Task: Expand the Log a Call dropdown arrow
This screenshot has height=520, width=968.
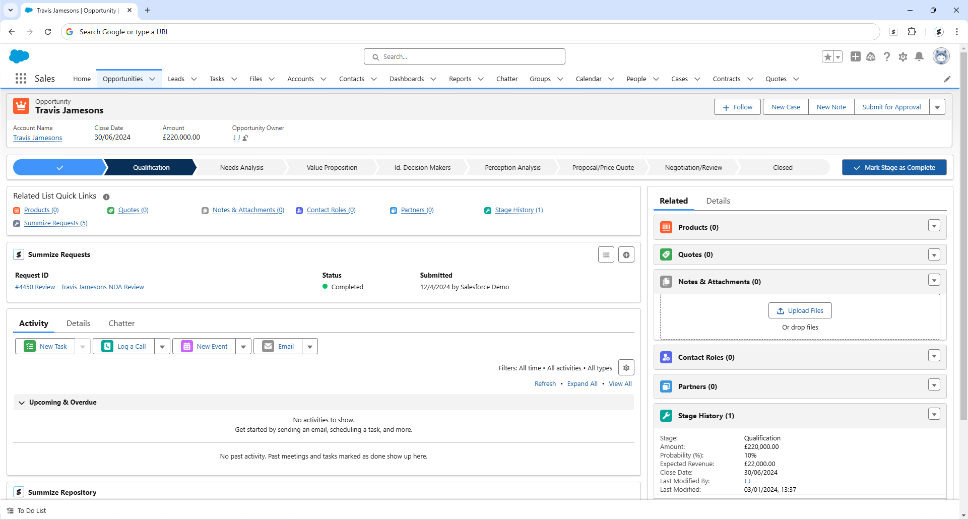Action: [x=162, y=347]
